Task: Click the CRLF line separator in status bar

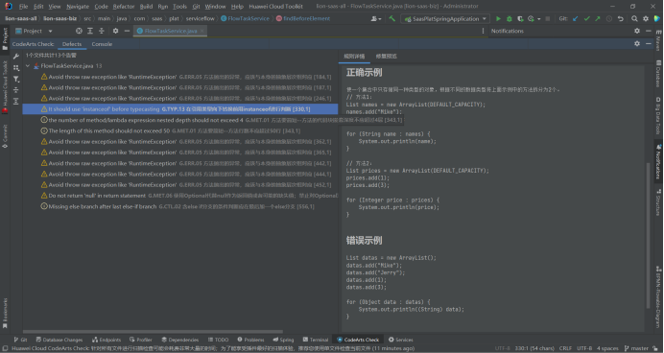Action: pyautogui.click(x=565, y=348)
